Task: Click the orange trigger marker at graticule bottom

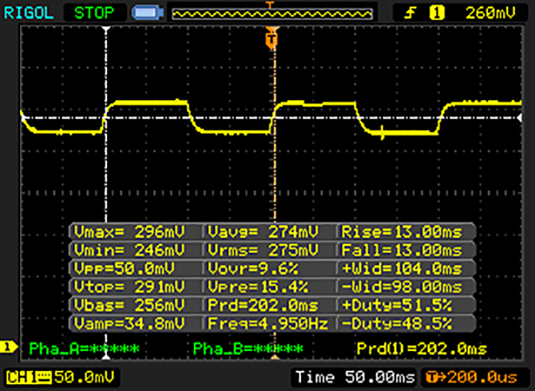Action: (x=275, y=357)
